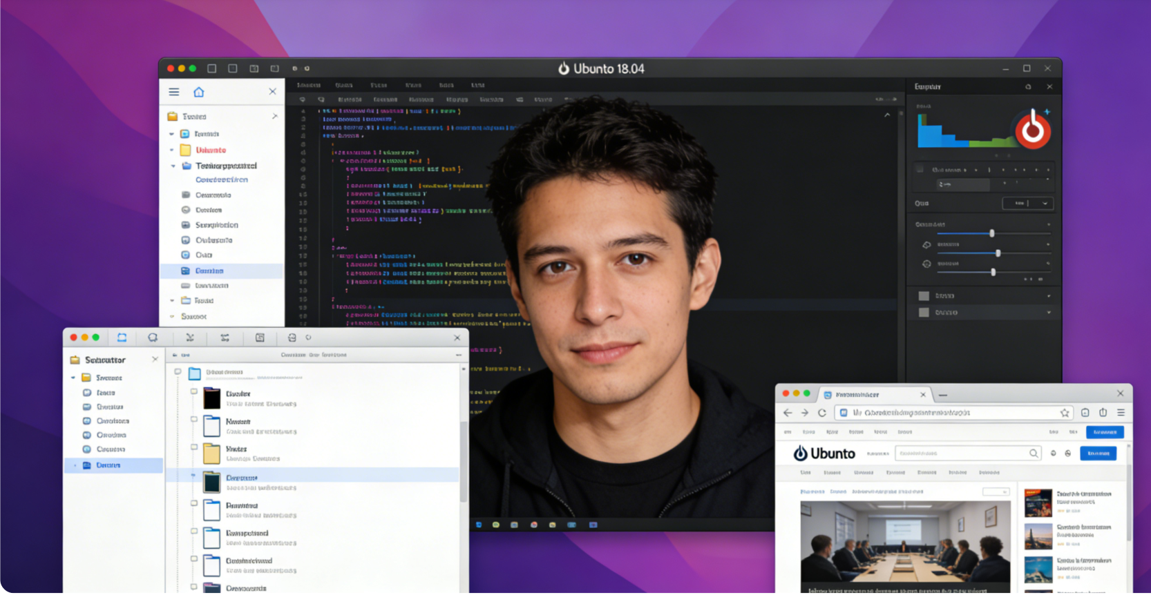Click the collapse caret in the code editor
Viewport: 1151px width, 595px height.
[887, 115]
